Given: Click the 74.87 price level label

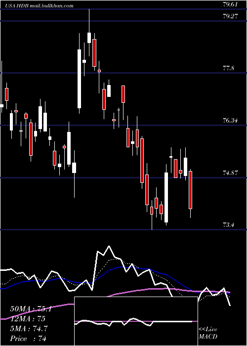Looking at the screenshot, I should (x=230, y=173).
